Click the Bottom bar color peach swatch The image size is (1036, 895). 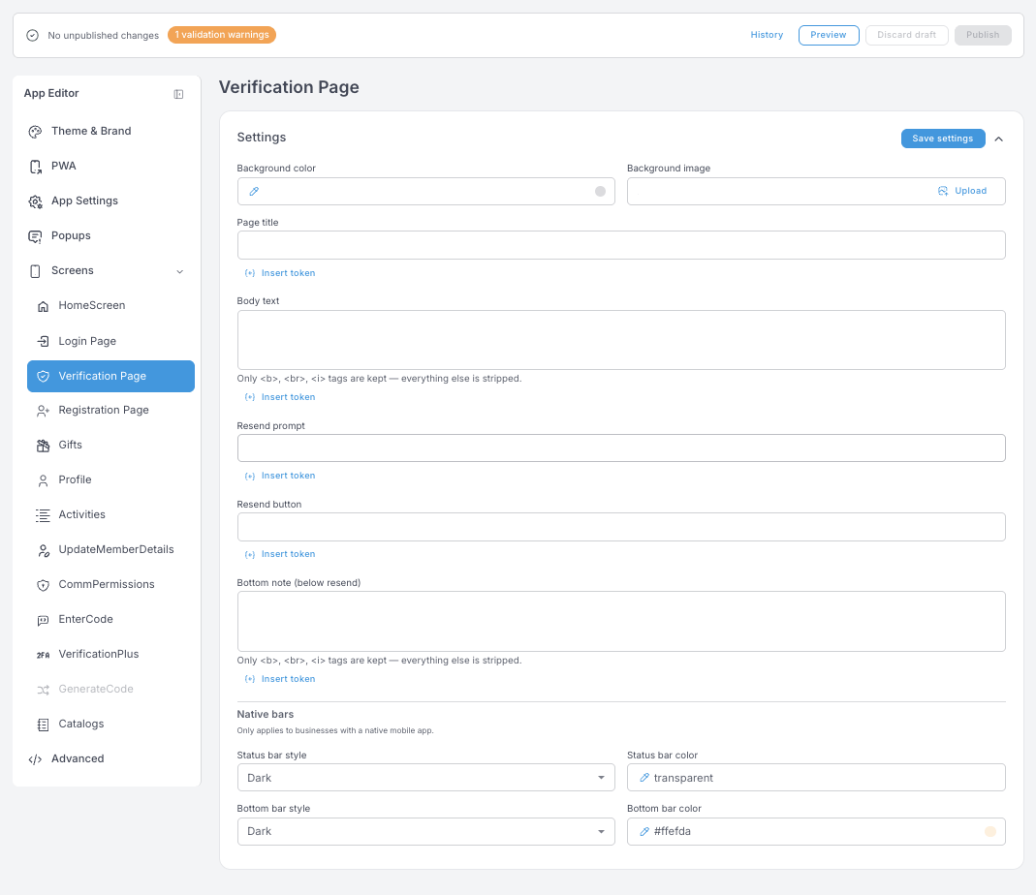[989, 832]
